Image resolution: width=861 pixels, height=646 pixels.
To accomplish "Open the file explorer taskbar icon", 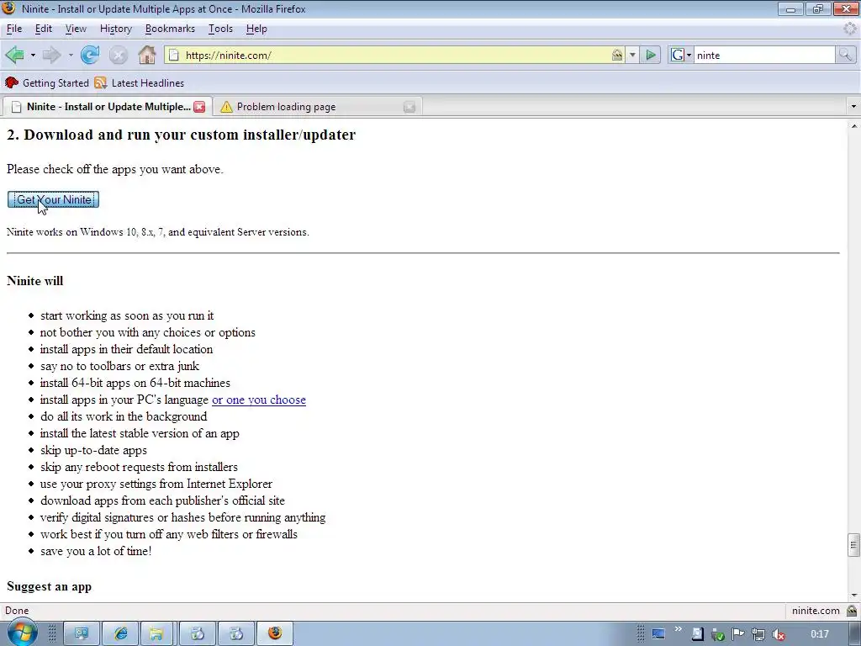I will click(158, 634).
